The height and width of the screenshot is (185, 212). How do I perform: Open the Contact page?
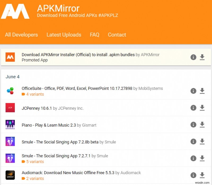(x=117, y=35)
